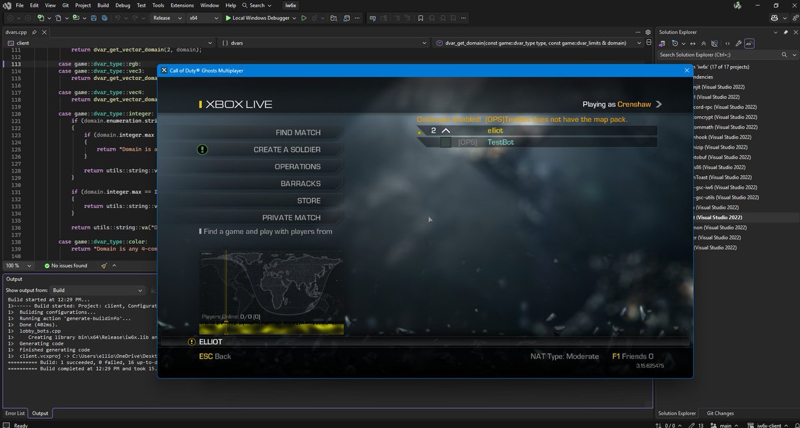Open the Debug menu
Image resolution: width=800 pixels, height=428 pixels.
click(x=123, y=5)
